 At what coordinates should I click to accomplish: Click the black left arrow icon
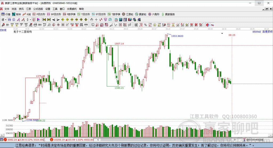(x=54, y=20)
